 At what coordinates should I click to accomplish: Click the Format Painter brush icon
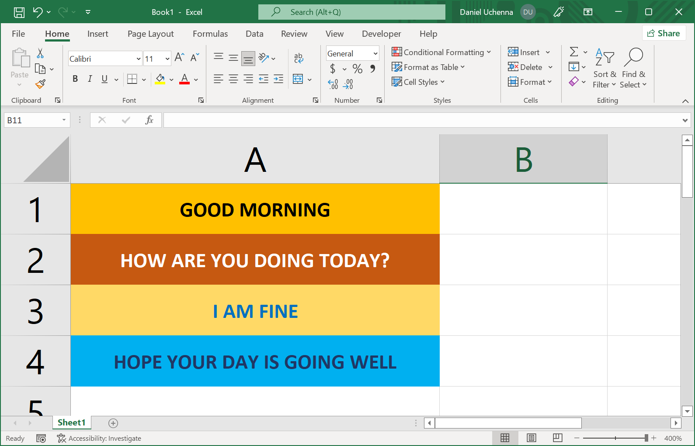(41, 84)
